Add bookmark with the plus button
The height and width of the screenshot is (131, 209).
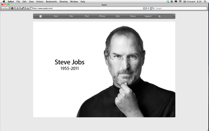(x=28, y=8)
